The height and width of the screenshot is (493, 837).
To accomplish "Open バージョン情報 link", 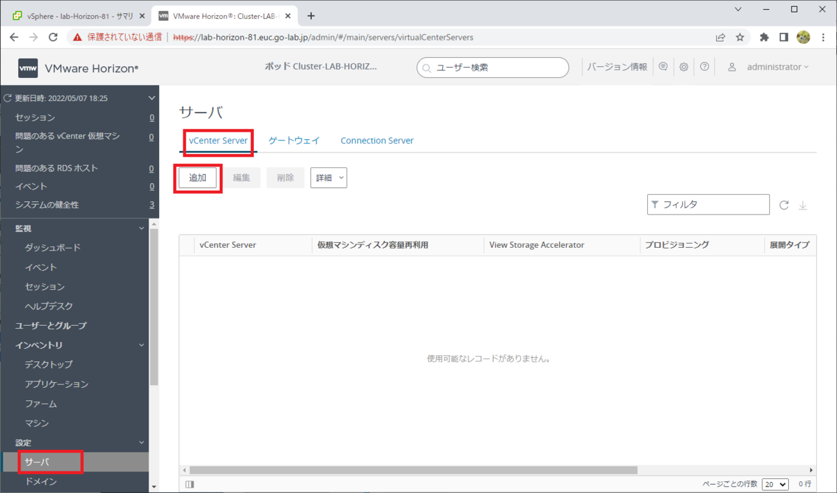I will tap(617, 67).
